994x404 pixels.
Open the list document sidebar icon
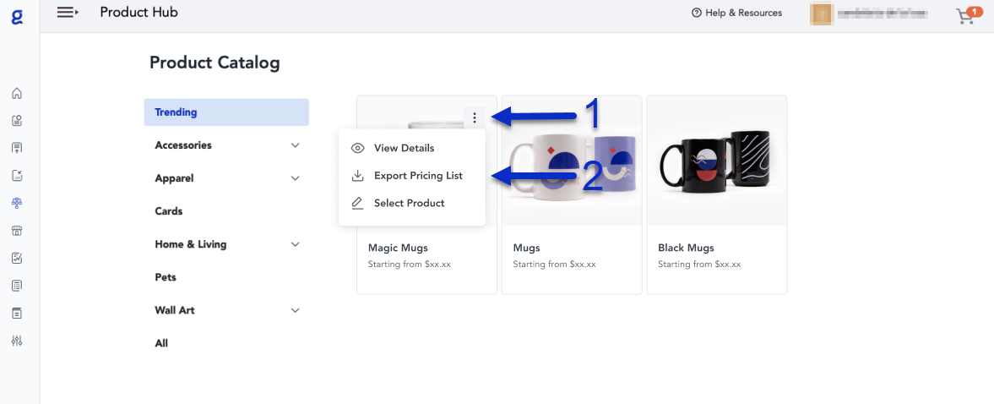coord(17,286)
